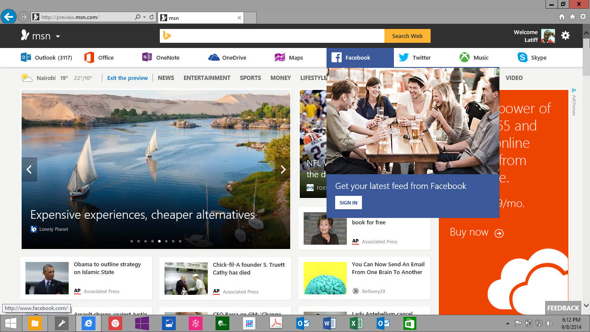Click the browser back arrow button
The image size is (590, 332).
[x=8, y=17]
